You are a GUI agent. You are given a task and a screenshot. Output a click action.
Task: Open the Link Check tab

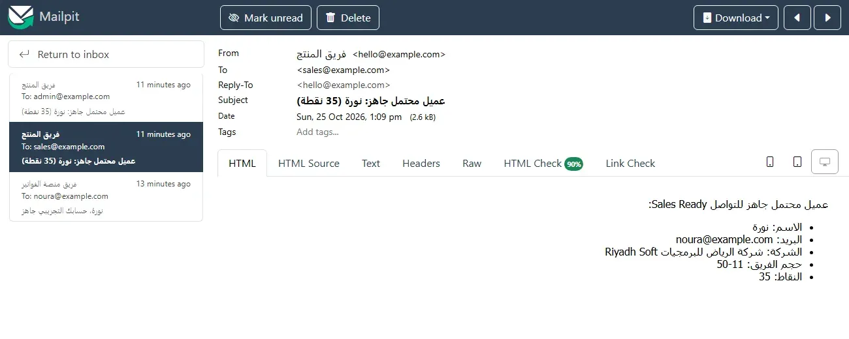click(630, 163)
